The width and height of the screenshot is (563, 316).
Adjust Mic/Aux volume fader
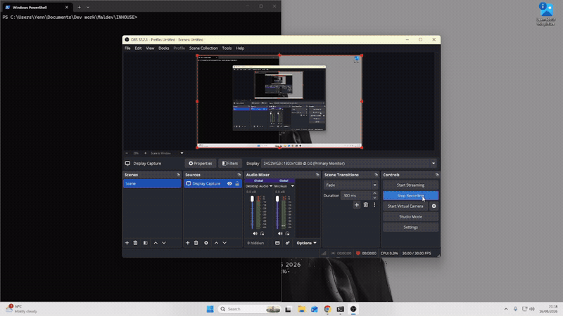click(277, 199)
